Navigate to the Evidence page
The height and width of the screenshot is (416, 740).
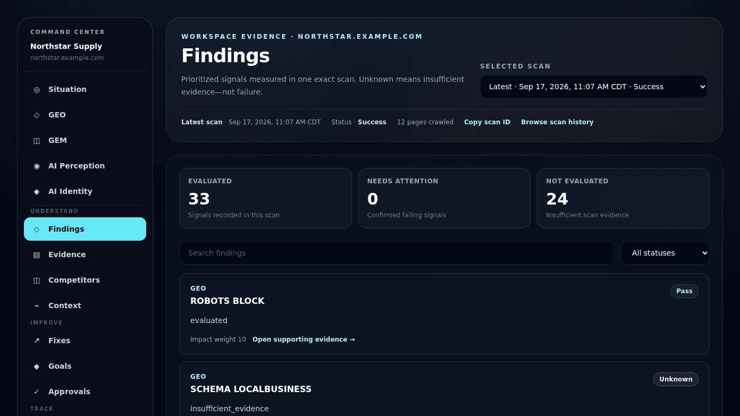(x=85, y=254)
